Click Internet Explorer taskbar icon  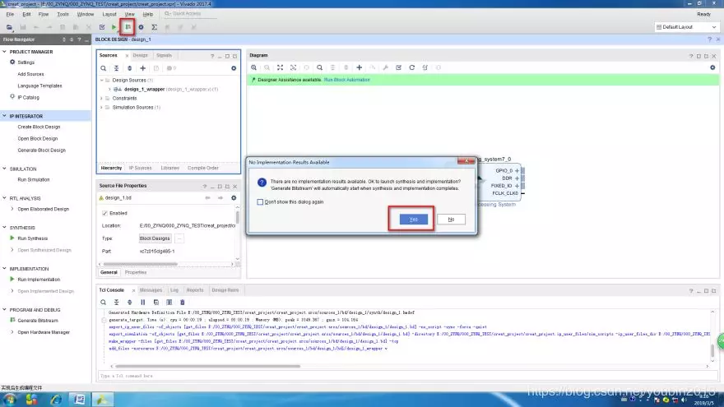(x=56, y=400)
